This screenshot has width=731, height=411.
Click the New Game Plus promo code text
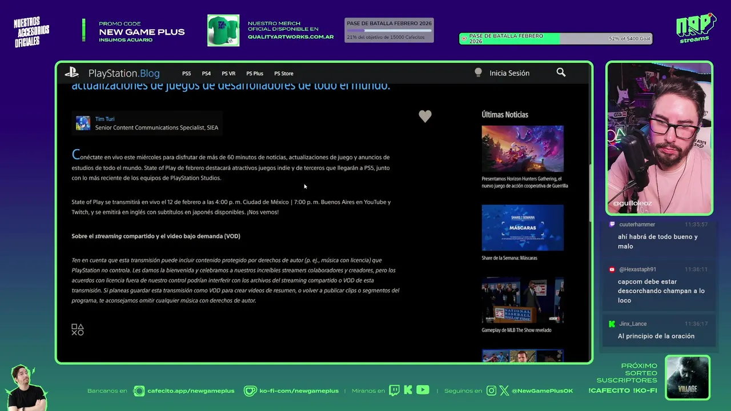tap(142, 32)
